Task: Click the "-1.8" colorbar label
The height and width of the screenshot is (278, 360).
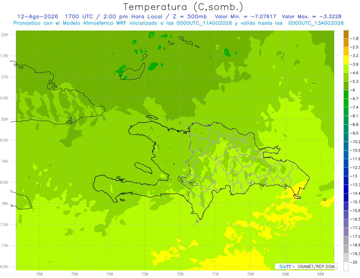Action: pos(355,38)
